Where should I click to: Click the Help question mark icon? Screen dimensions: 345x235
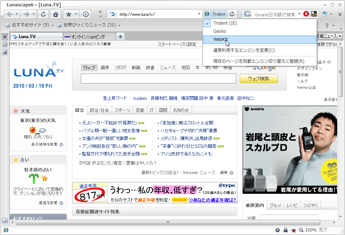[327, 25]
